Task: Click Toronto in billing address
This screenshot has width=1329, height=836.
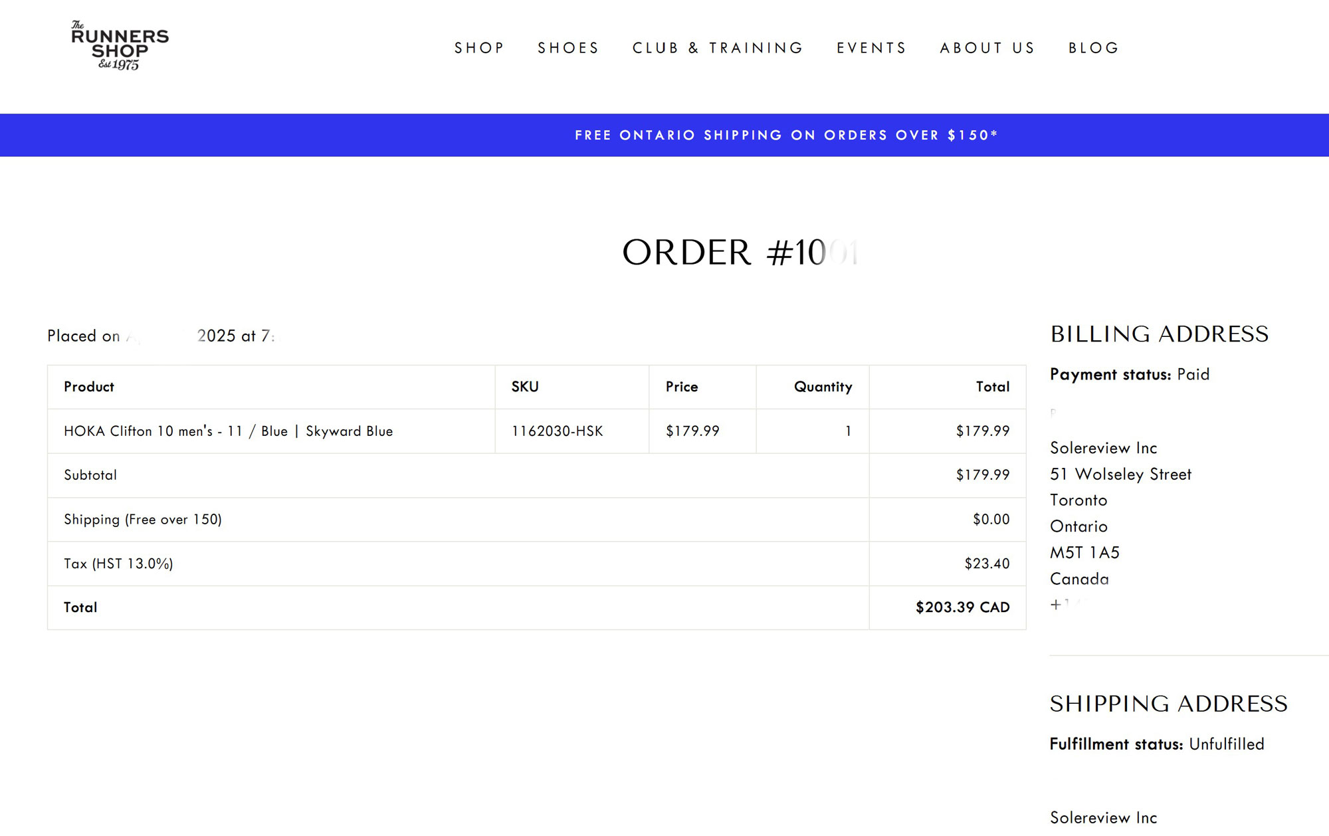Action: coord(1078,500)
